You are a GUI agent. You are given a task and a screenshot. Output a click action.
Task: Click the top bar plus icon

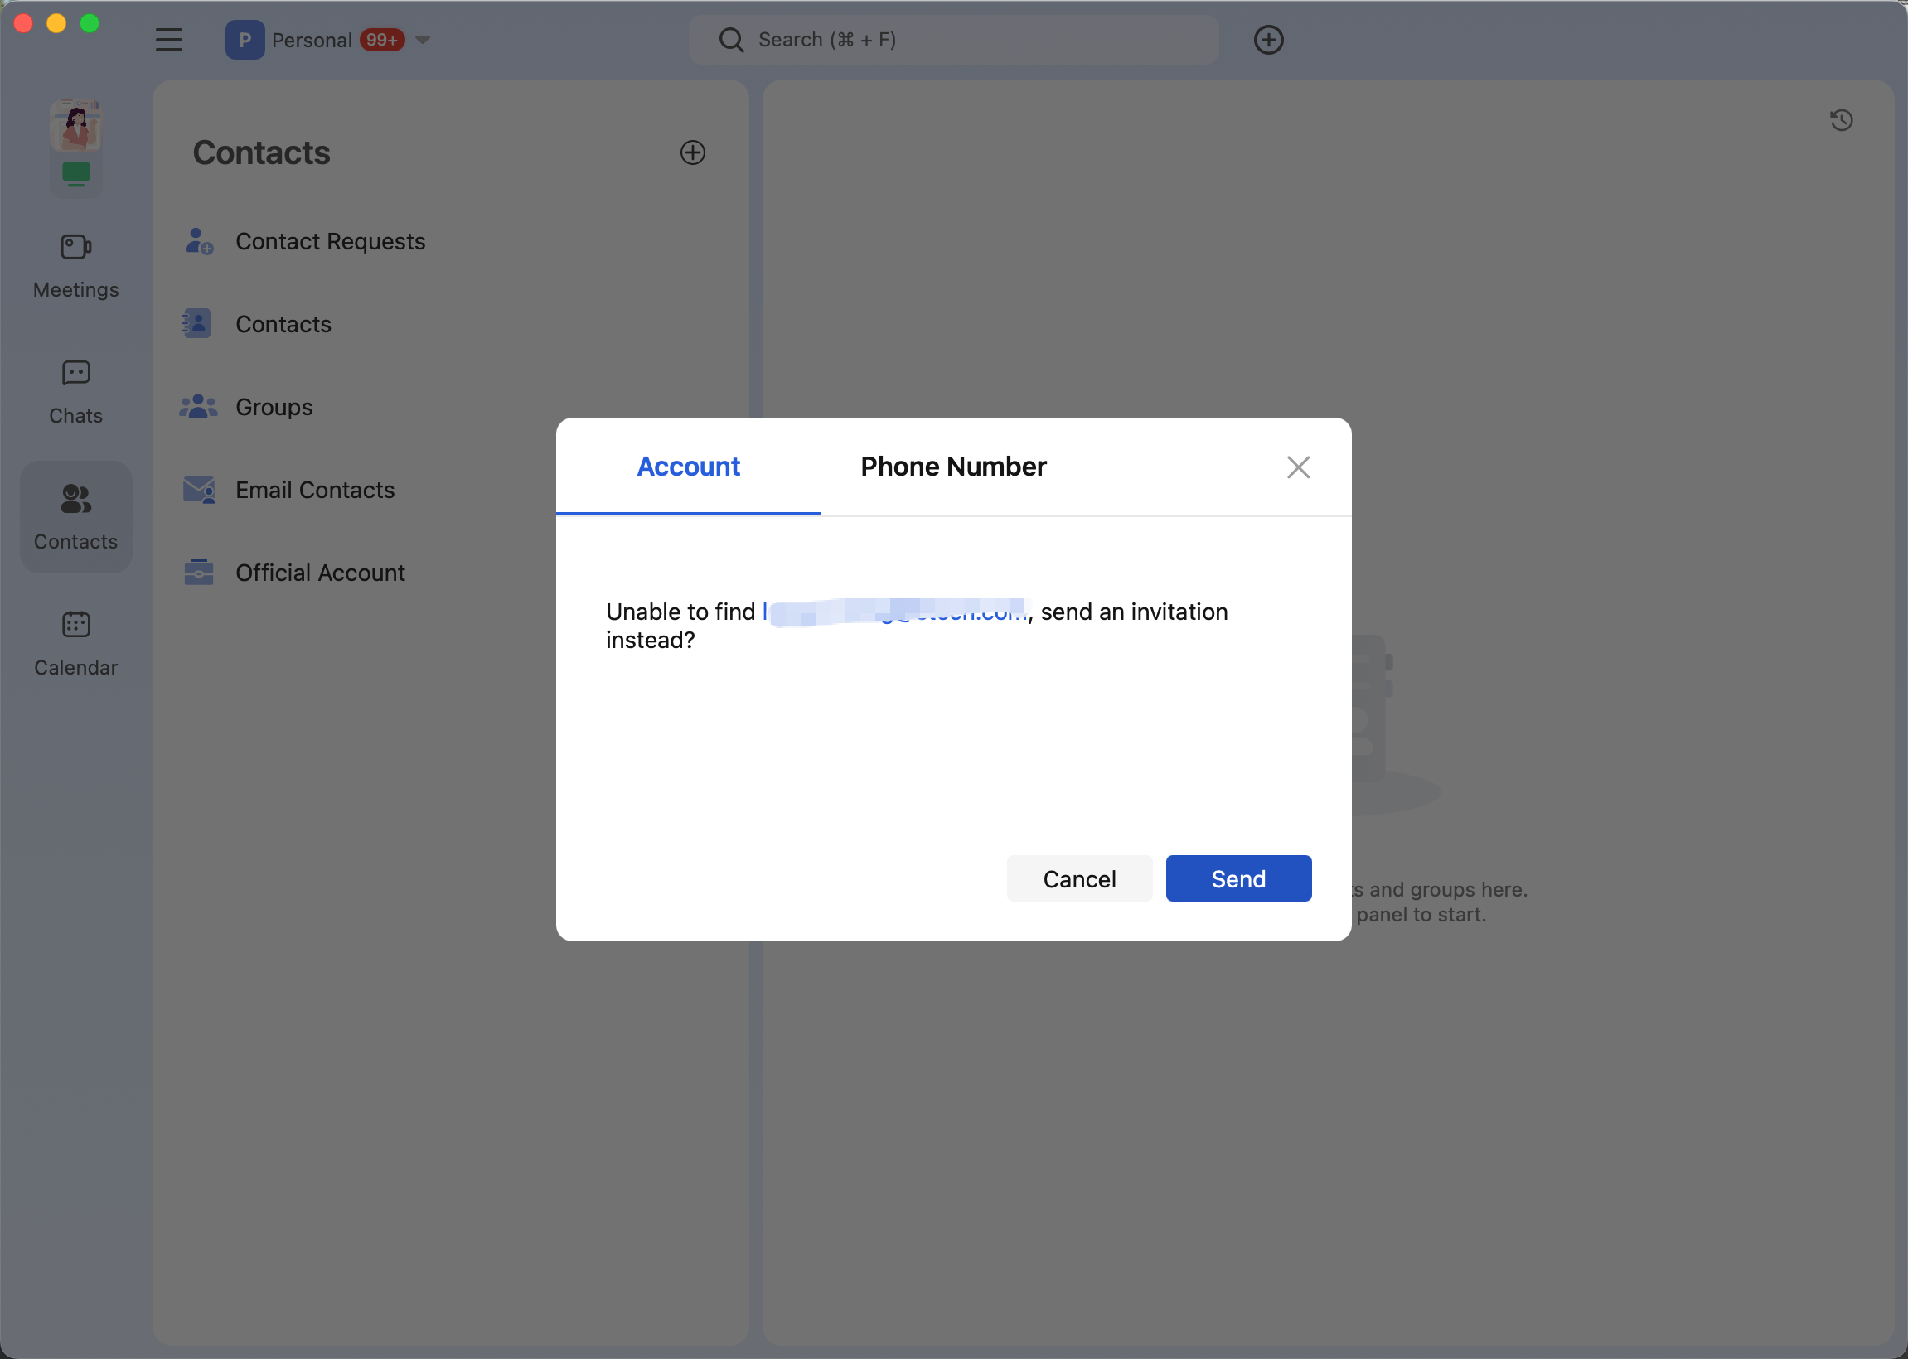click(1268, 39)
